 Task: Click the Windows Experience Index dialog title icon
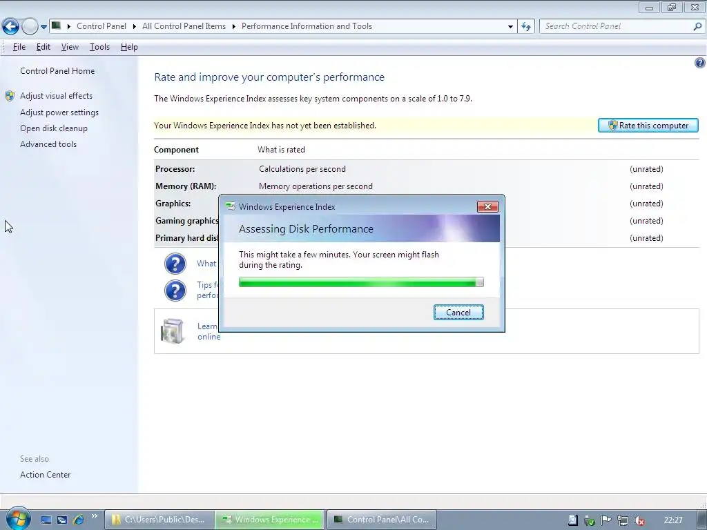231,206
